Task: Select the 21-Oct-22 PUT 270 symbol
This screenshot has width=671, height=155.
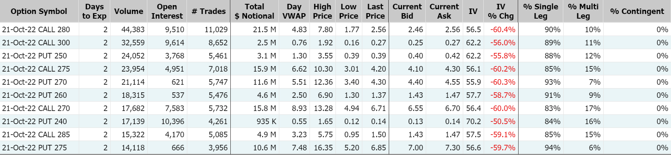Action: (34, 82)
